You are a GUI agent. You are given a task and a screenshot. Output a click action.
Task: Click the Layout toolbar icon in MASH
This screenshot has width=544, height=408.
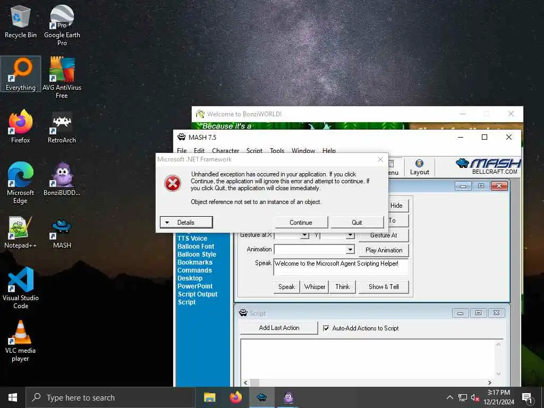tap(420, 167)
